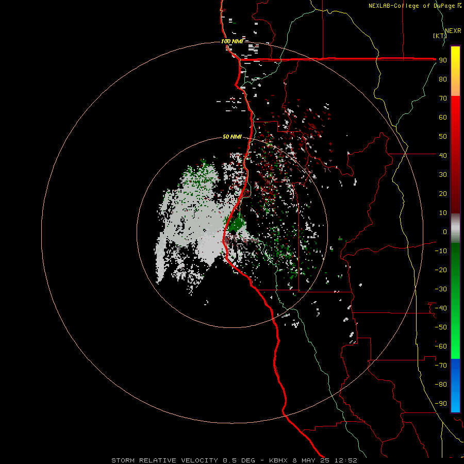Screen dimensions: 464x464
Task: Click the positive 10 scale value
Action: 443,213
